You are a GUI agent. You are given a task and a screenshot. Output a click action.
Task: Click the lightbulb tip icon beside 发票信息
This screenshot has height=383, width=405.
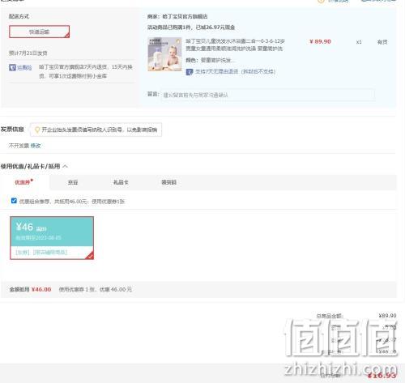pos(37,130)
